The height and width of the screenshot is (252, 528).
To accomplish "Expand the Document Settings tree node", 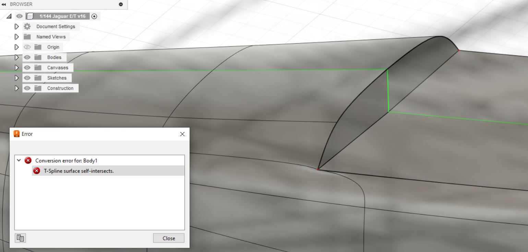I will tap(16, 26).
